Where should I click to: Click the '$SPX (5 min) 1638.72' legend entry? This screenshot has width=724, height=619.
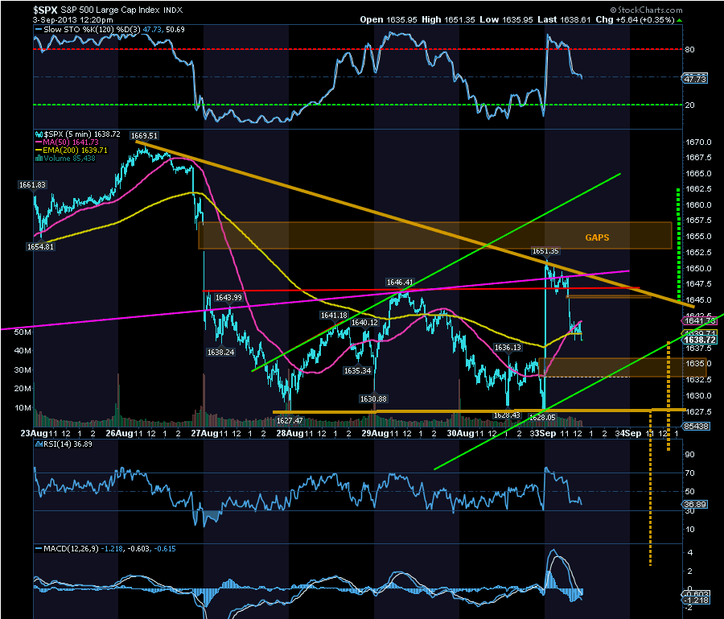[82, 134]
